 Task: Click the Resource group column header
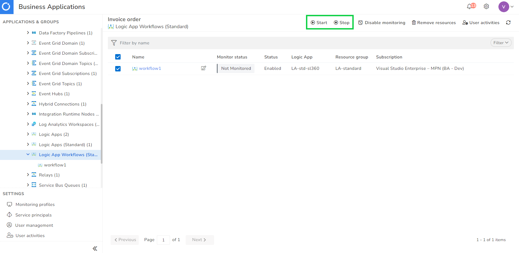352,57
